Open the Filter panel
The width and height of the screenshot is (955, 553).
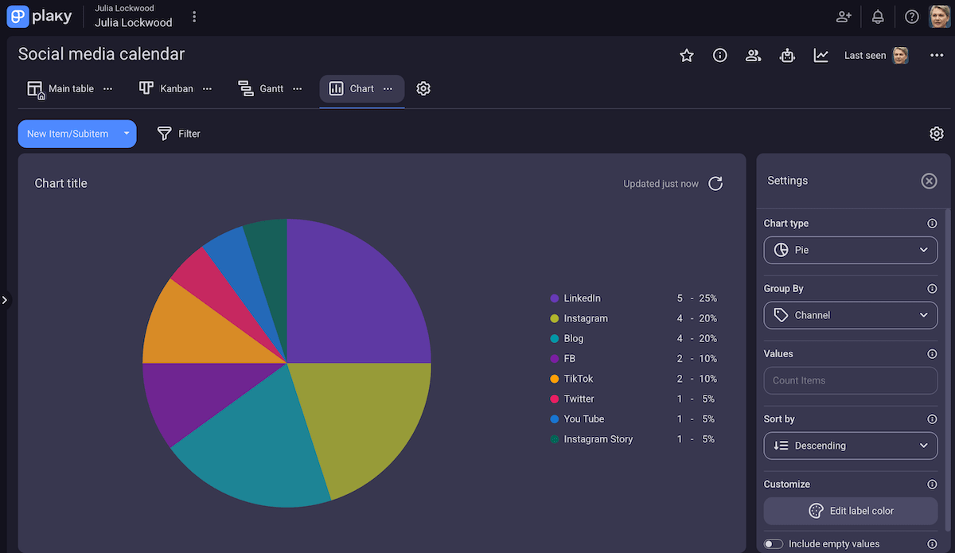point(178,134)
